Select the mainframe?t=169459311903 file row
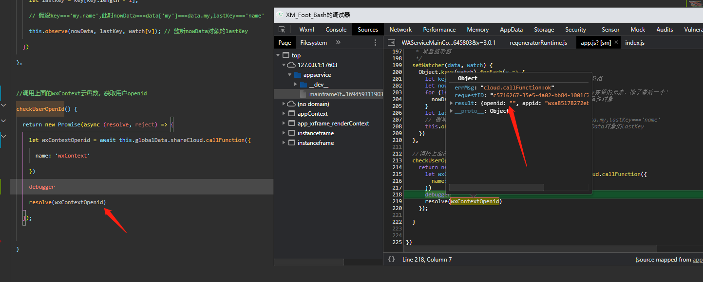 pos(329,94)
